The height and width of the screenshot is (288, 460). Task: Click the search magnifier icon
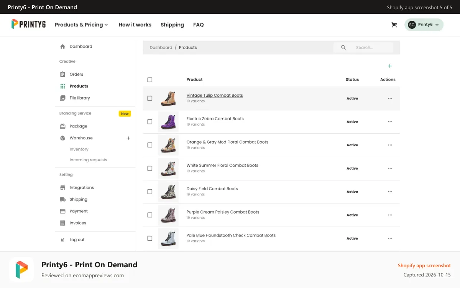[x=343, y=48]
